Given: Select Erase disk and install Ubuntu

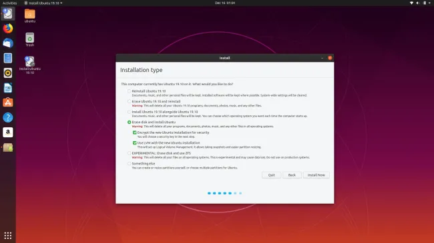Looking at the screenshot, I should [x=130, y=122].
